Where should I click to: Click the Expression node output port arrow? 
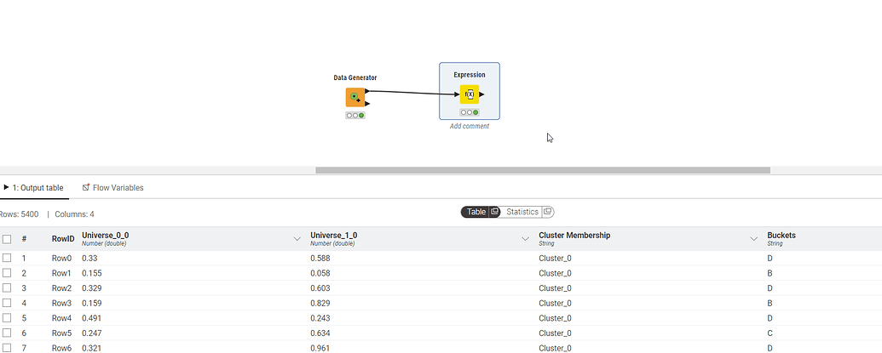click(x=481, y=94)
